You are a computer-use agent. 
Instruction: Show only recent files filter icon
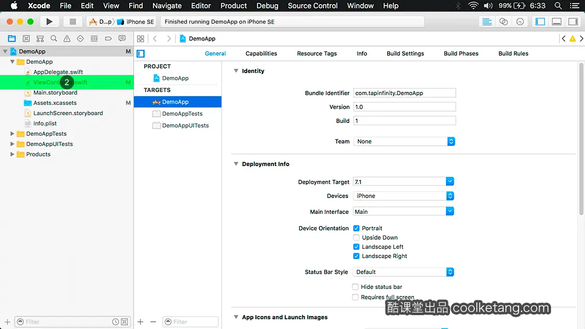(116, 322)
